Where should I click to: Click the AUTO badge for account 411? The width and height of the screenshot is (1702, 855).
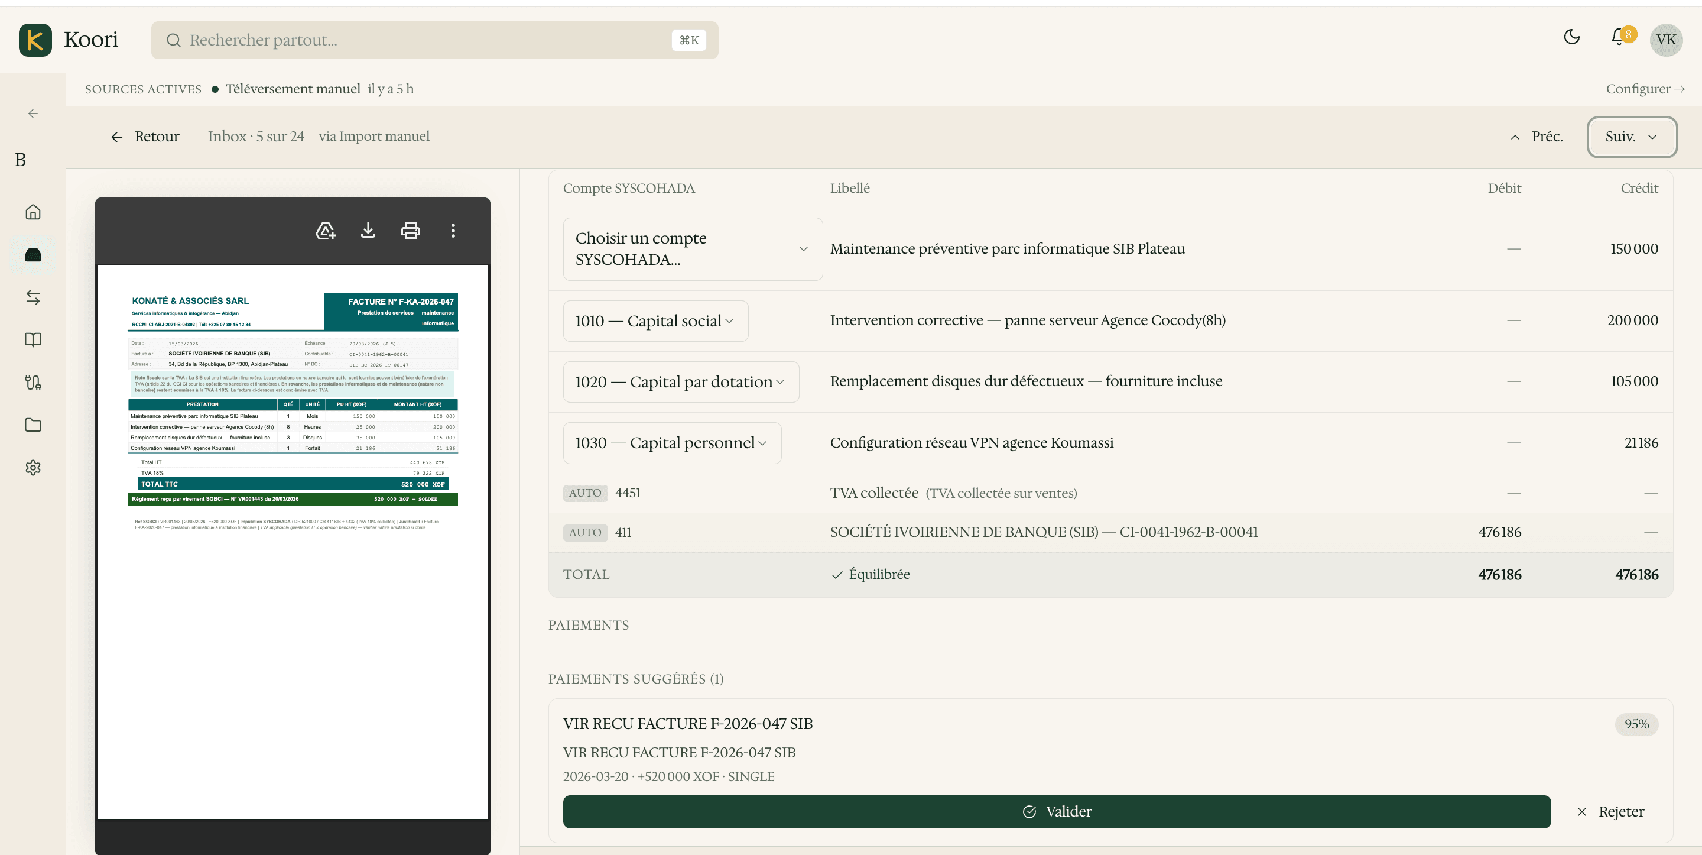click(584, 532)
